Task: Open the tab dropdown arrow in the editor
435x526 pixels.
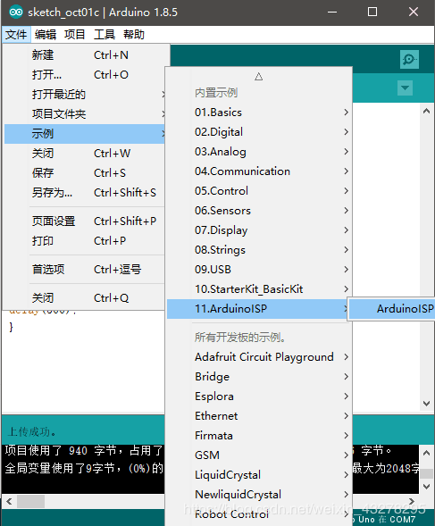Action: point(406,88)
